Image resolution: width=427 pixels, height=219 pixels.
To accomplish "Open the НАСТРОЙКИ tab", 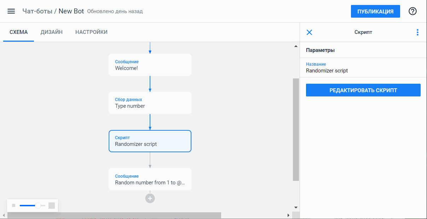I will [x=92, y=32].
